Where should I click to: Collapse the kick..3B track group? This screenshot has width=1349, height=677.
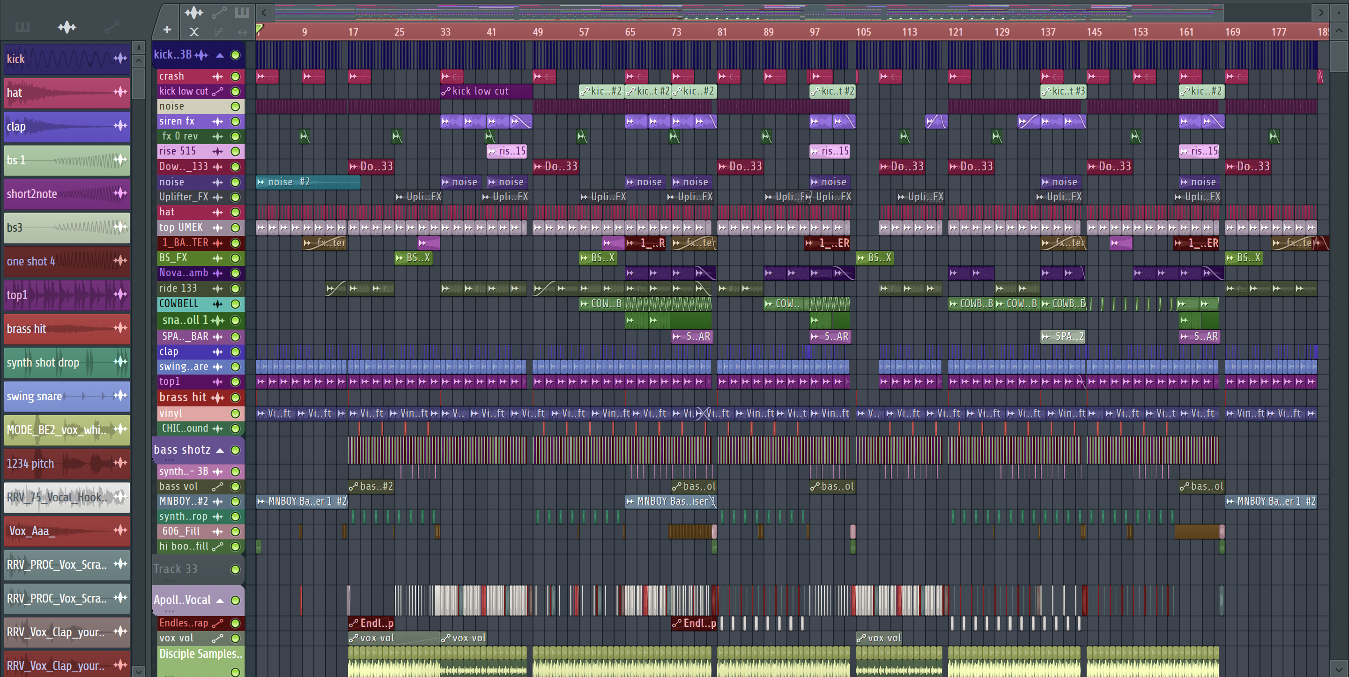pos(221,55)
